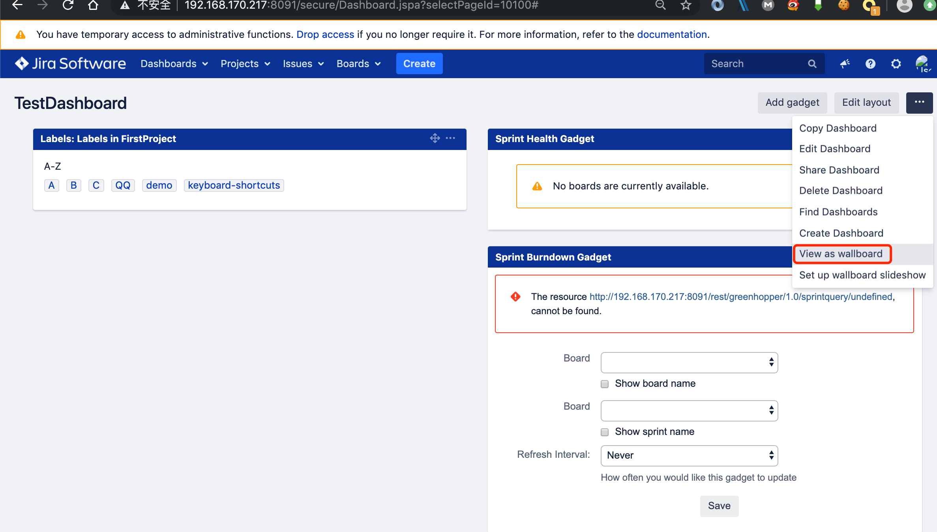Click the label B
The height and width of the screenshot is (532, 937).
[73, 185]
